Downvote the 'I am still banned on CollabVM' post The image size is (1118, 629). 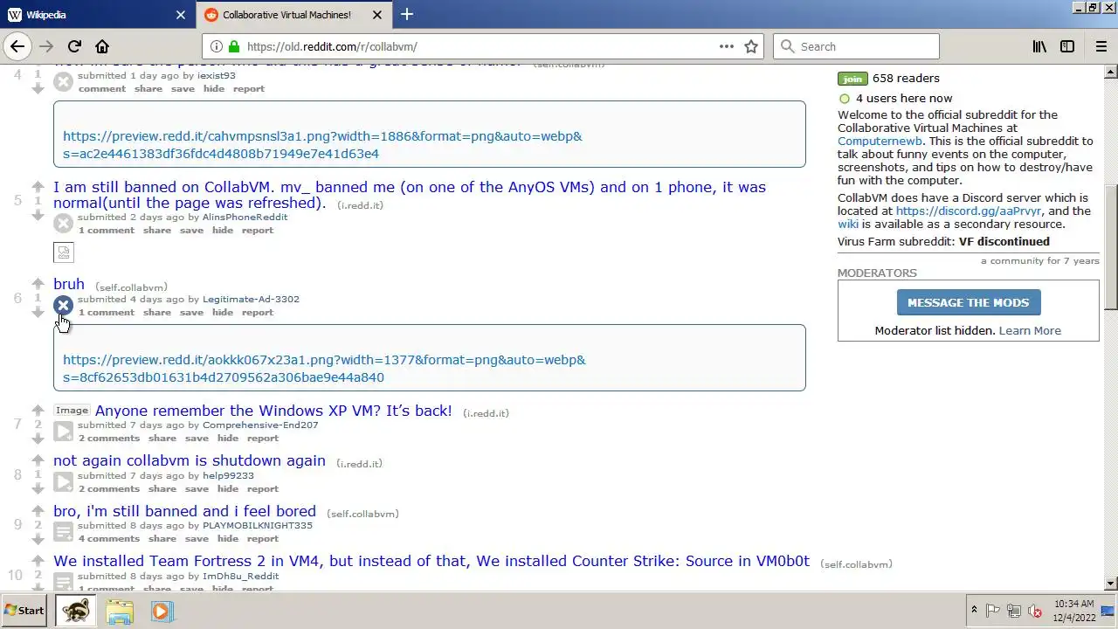click(x=38, y=215)
